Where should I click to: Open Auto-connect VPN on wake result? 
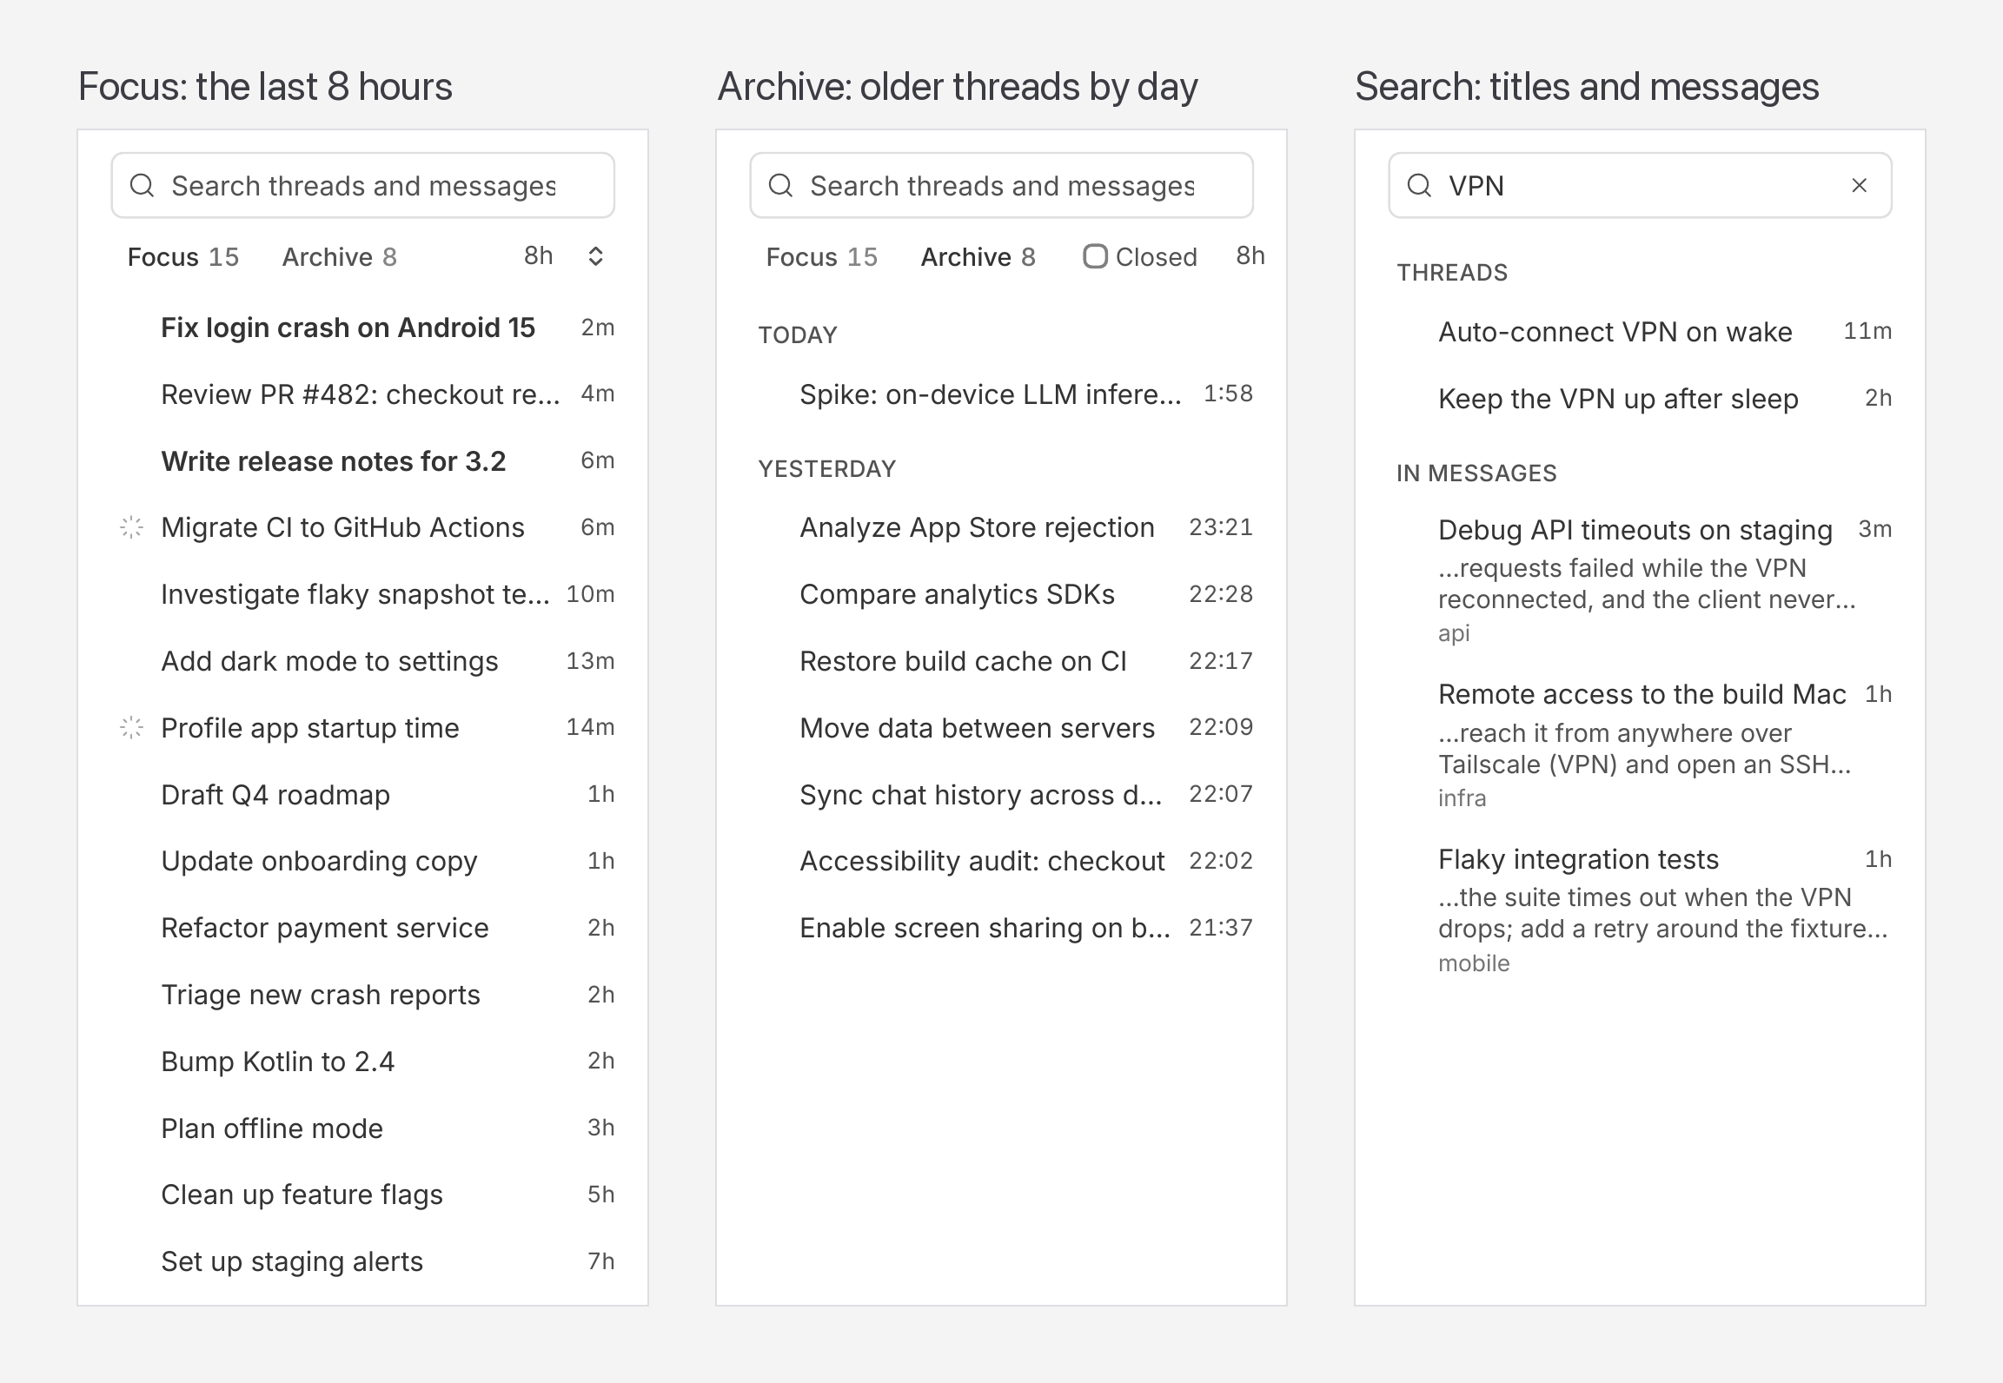1641,332
